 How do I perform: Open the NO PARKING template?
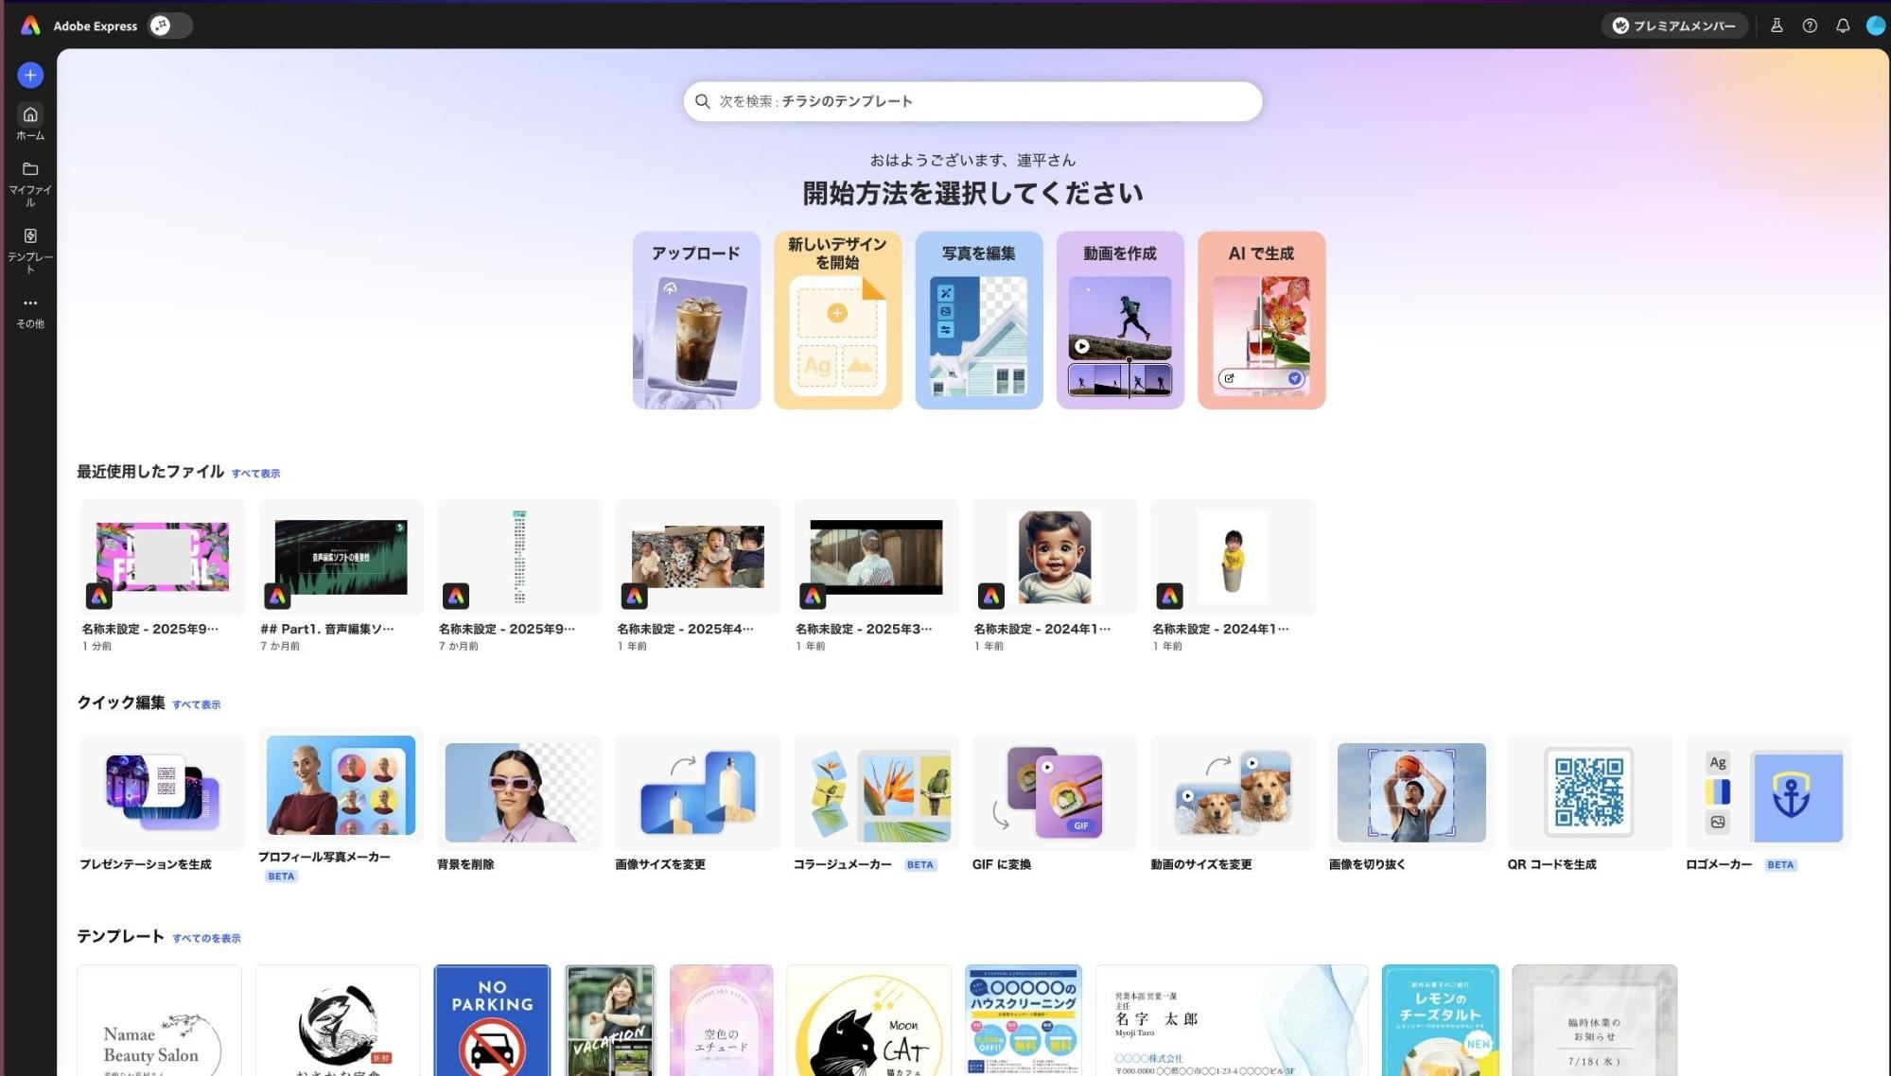click(x=492, y=1020)
